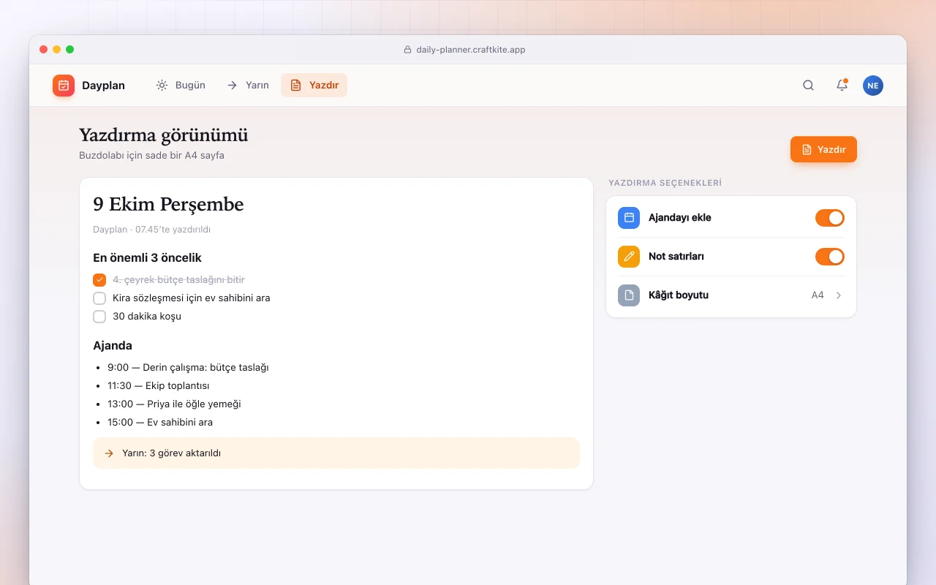Open notifications bell icon
This screenshot has width=936, height=585.
pyautogui.click(x=842, y=86)
